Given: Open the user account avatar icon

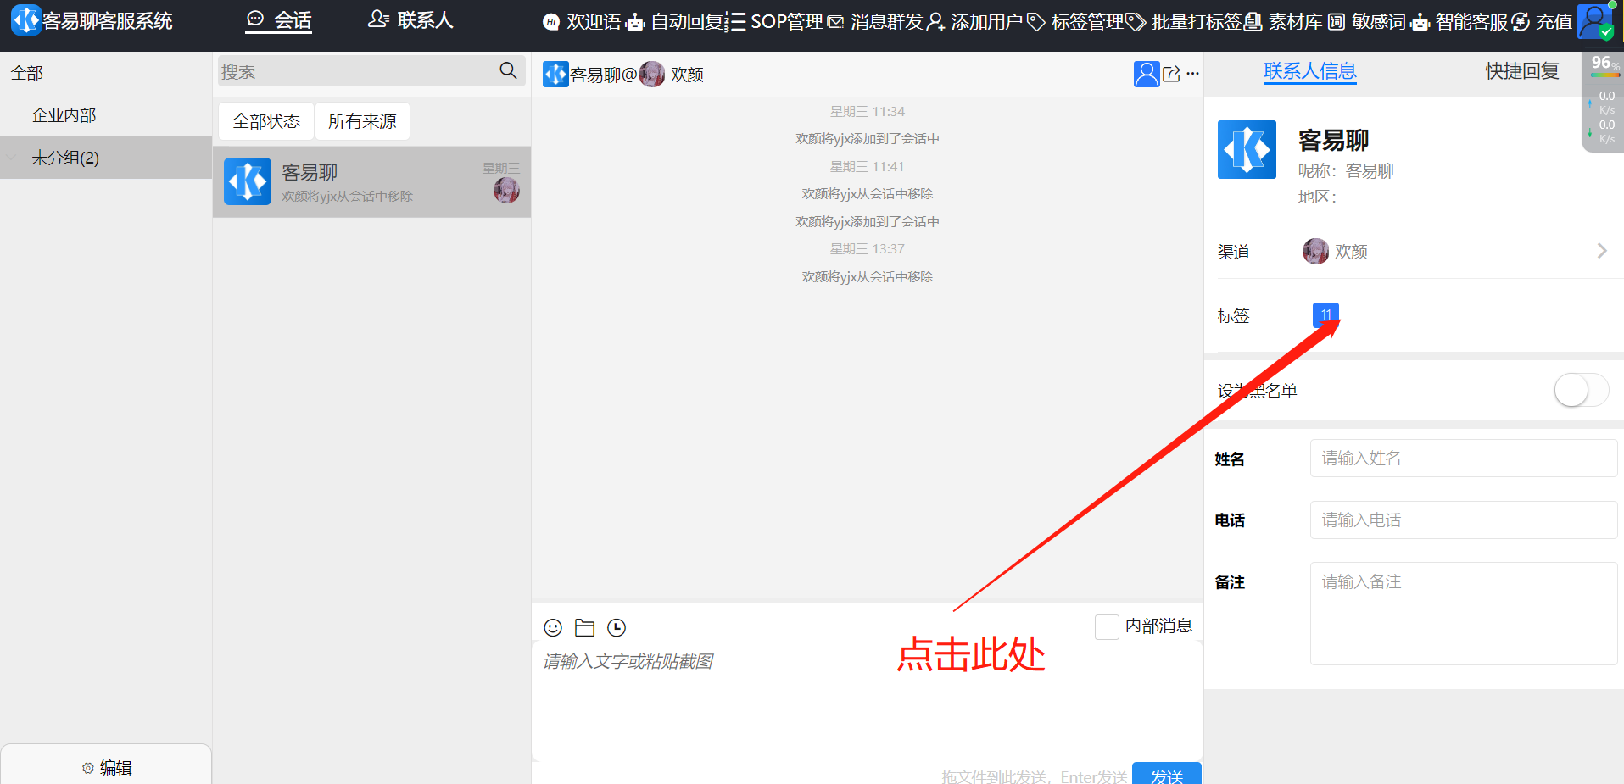Looking at the screenshot, I should pos(1595,22).
